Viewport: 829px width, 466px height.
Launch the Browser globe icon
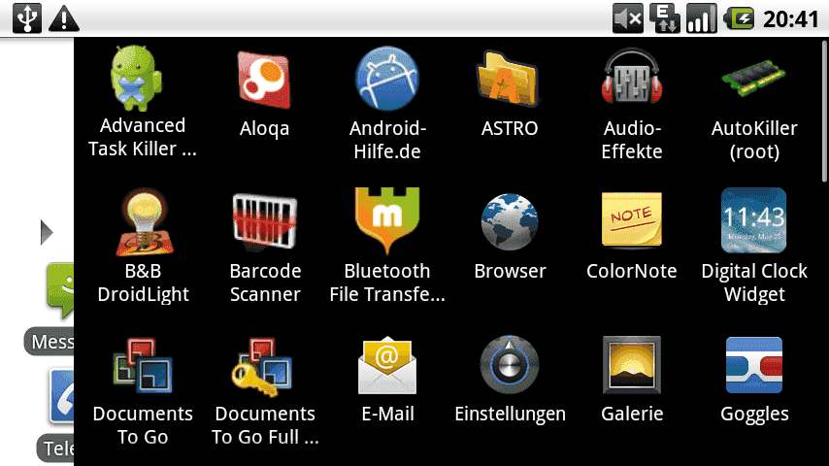click(x=509, y=221)
